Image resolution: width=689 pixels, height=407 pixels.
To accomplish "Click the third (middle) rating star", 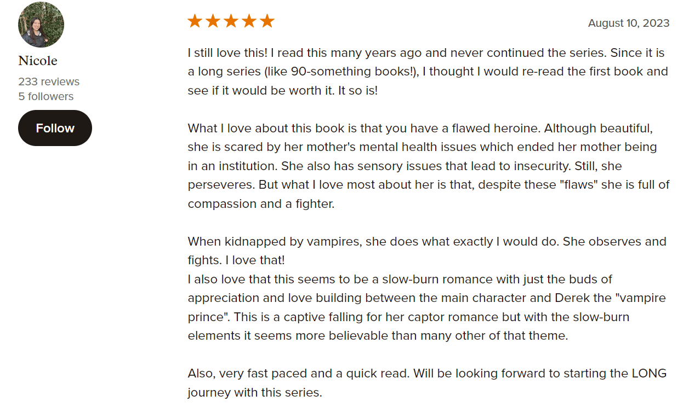I will 231,21.
